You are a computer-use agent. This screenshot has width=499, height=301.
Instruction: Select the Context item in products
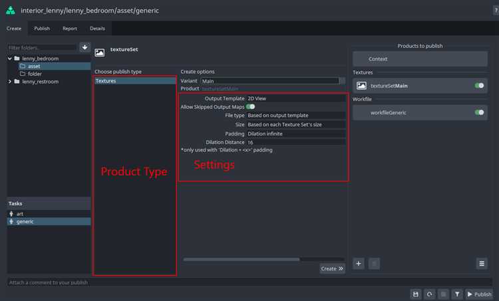tap(420, 58)
